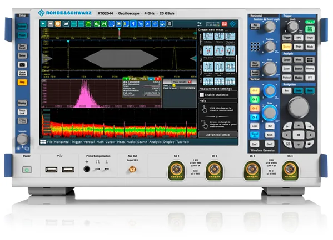Image resolution: width=333 pixels, height=240 pixels.
Task: Click the Advanced setup button
Action: click(x=218, y=135)
